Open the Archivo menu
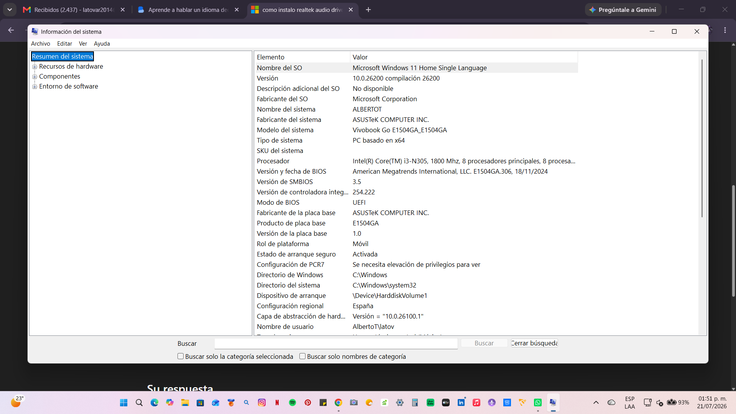736x414 pixels. click(x=41, y=44)
